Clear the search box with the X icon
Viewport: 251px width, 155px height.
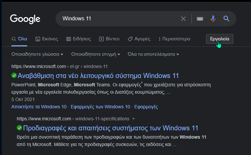pos(183,19)
